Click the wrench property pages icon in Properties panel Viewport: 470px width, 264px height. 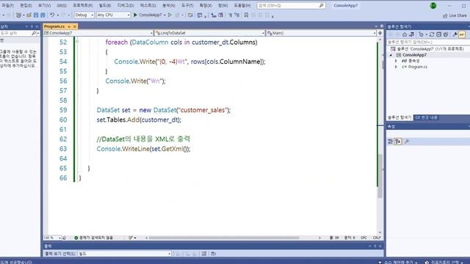(407, 142)
